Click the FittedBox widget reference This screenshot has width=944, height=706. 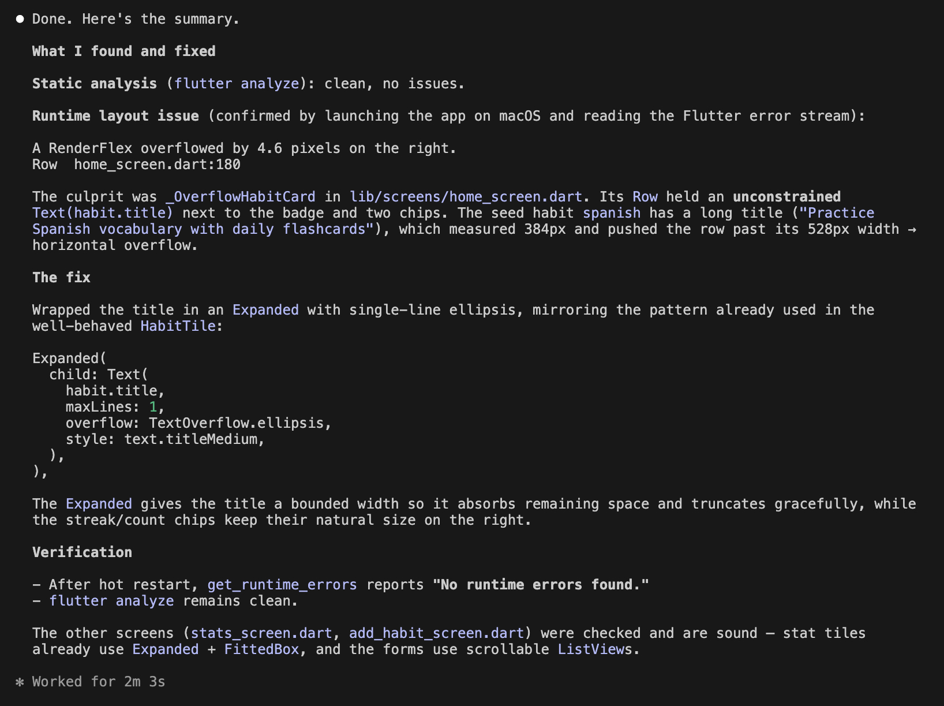(261, 649)
